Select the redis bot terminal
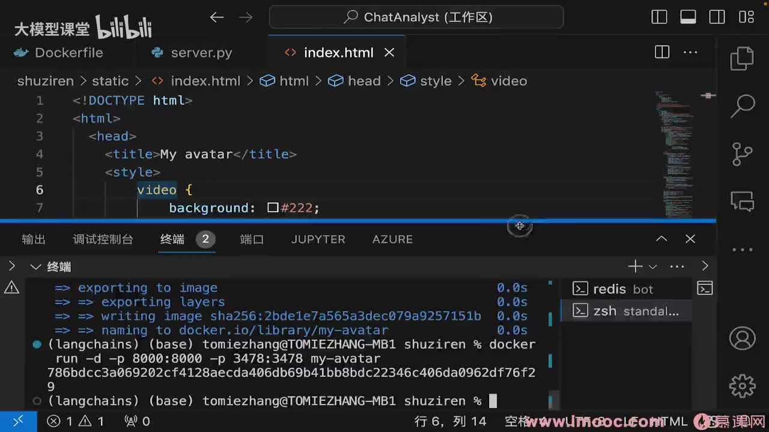This screenshot has width=769, height=432. click(x=626, y=289)
